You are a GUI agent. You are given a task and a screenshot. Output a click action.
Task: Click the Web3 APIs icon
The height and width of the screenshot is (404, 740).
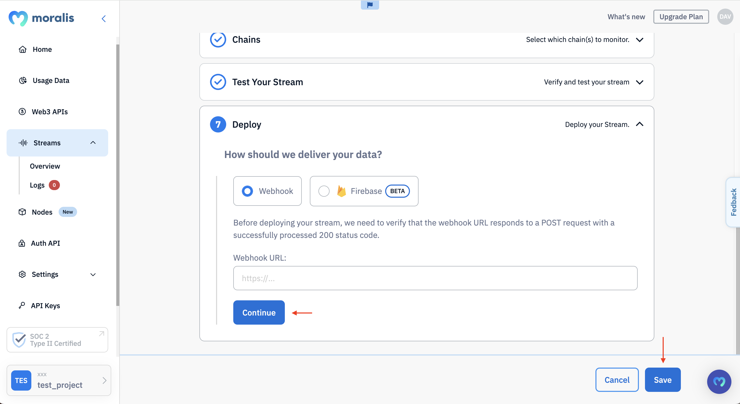coord(22,111)
